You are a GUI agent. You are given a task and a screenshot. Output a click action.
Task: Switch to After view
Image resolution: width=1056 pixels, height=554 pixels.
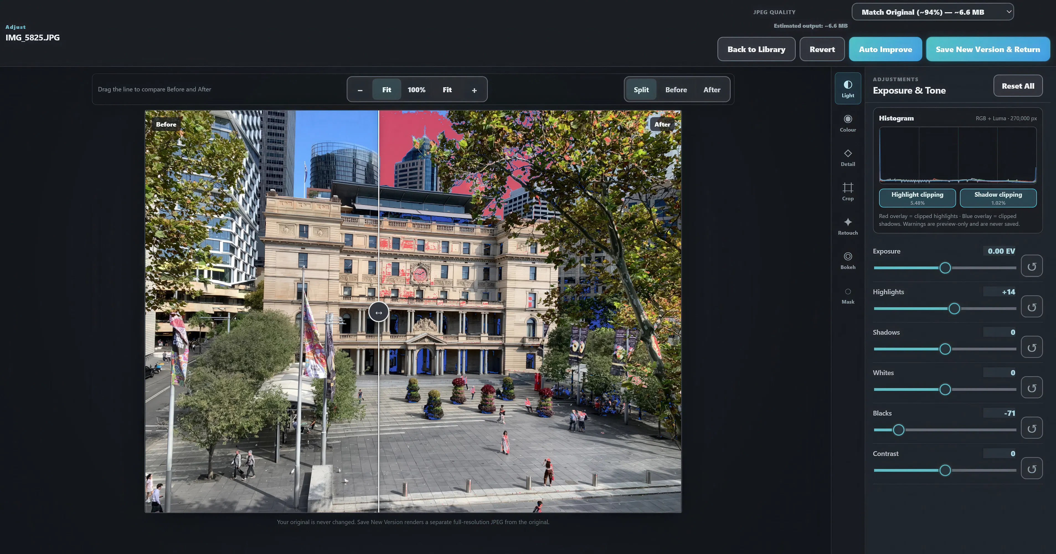point(712,90)
